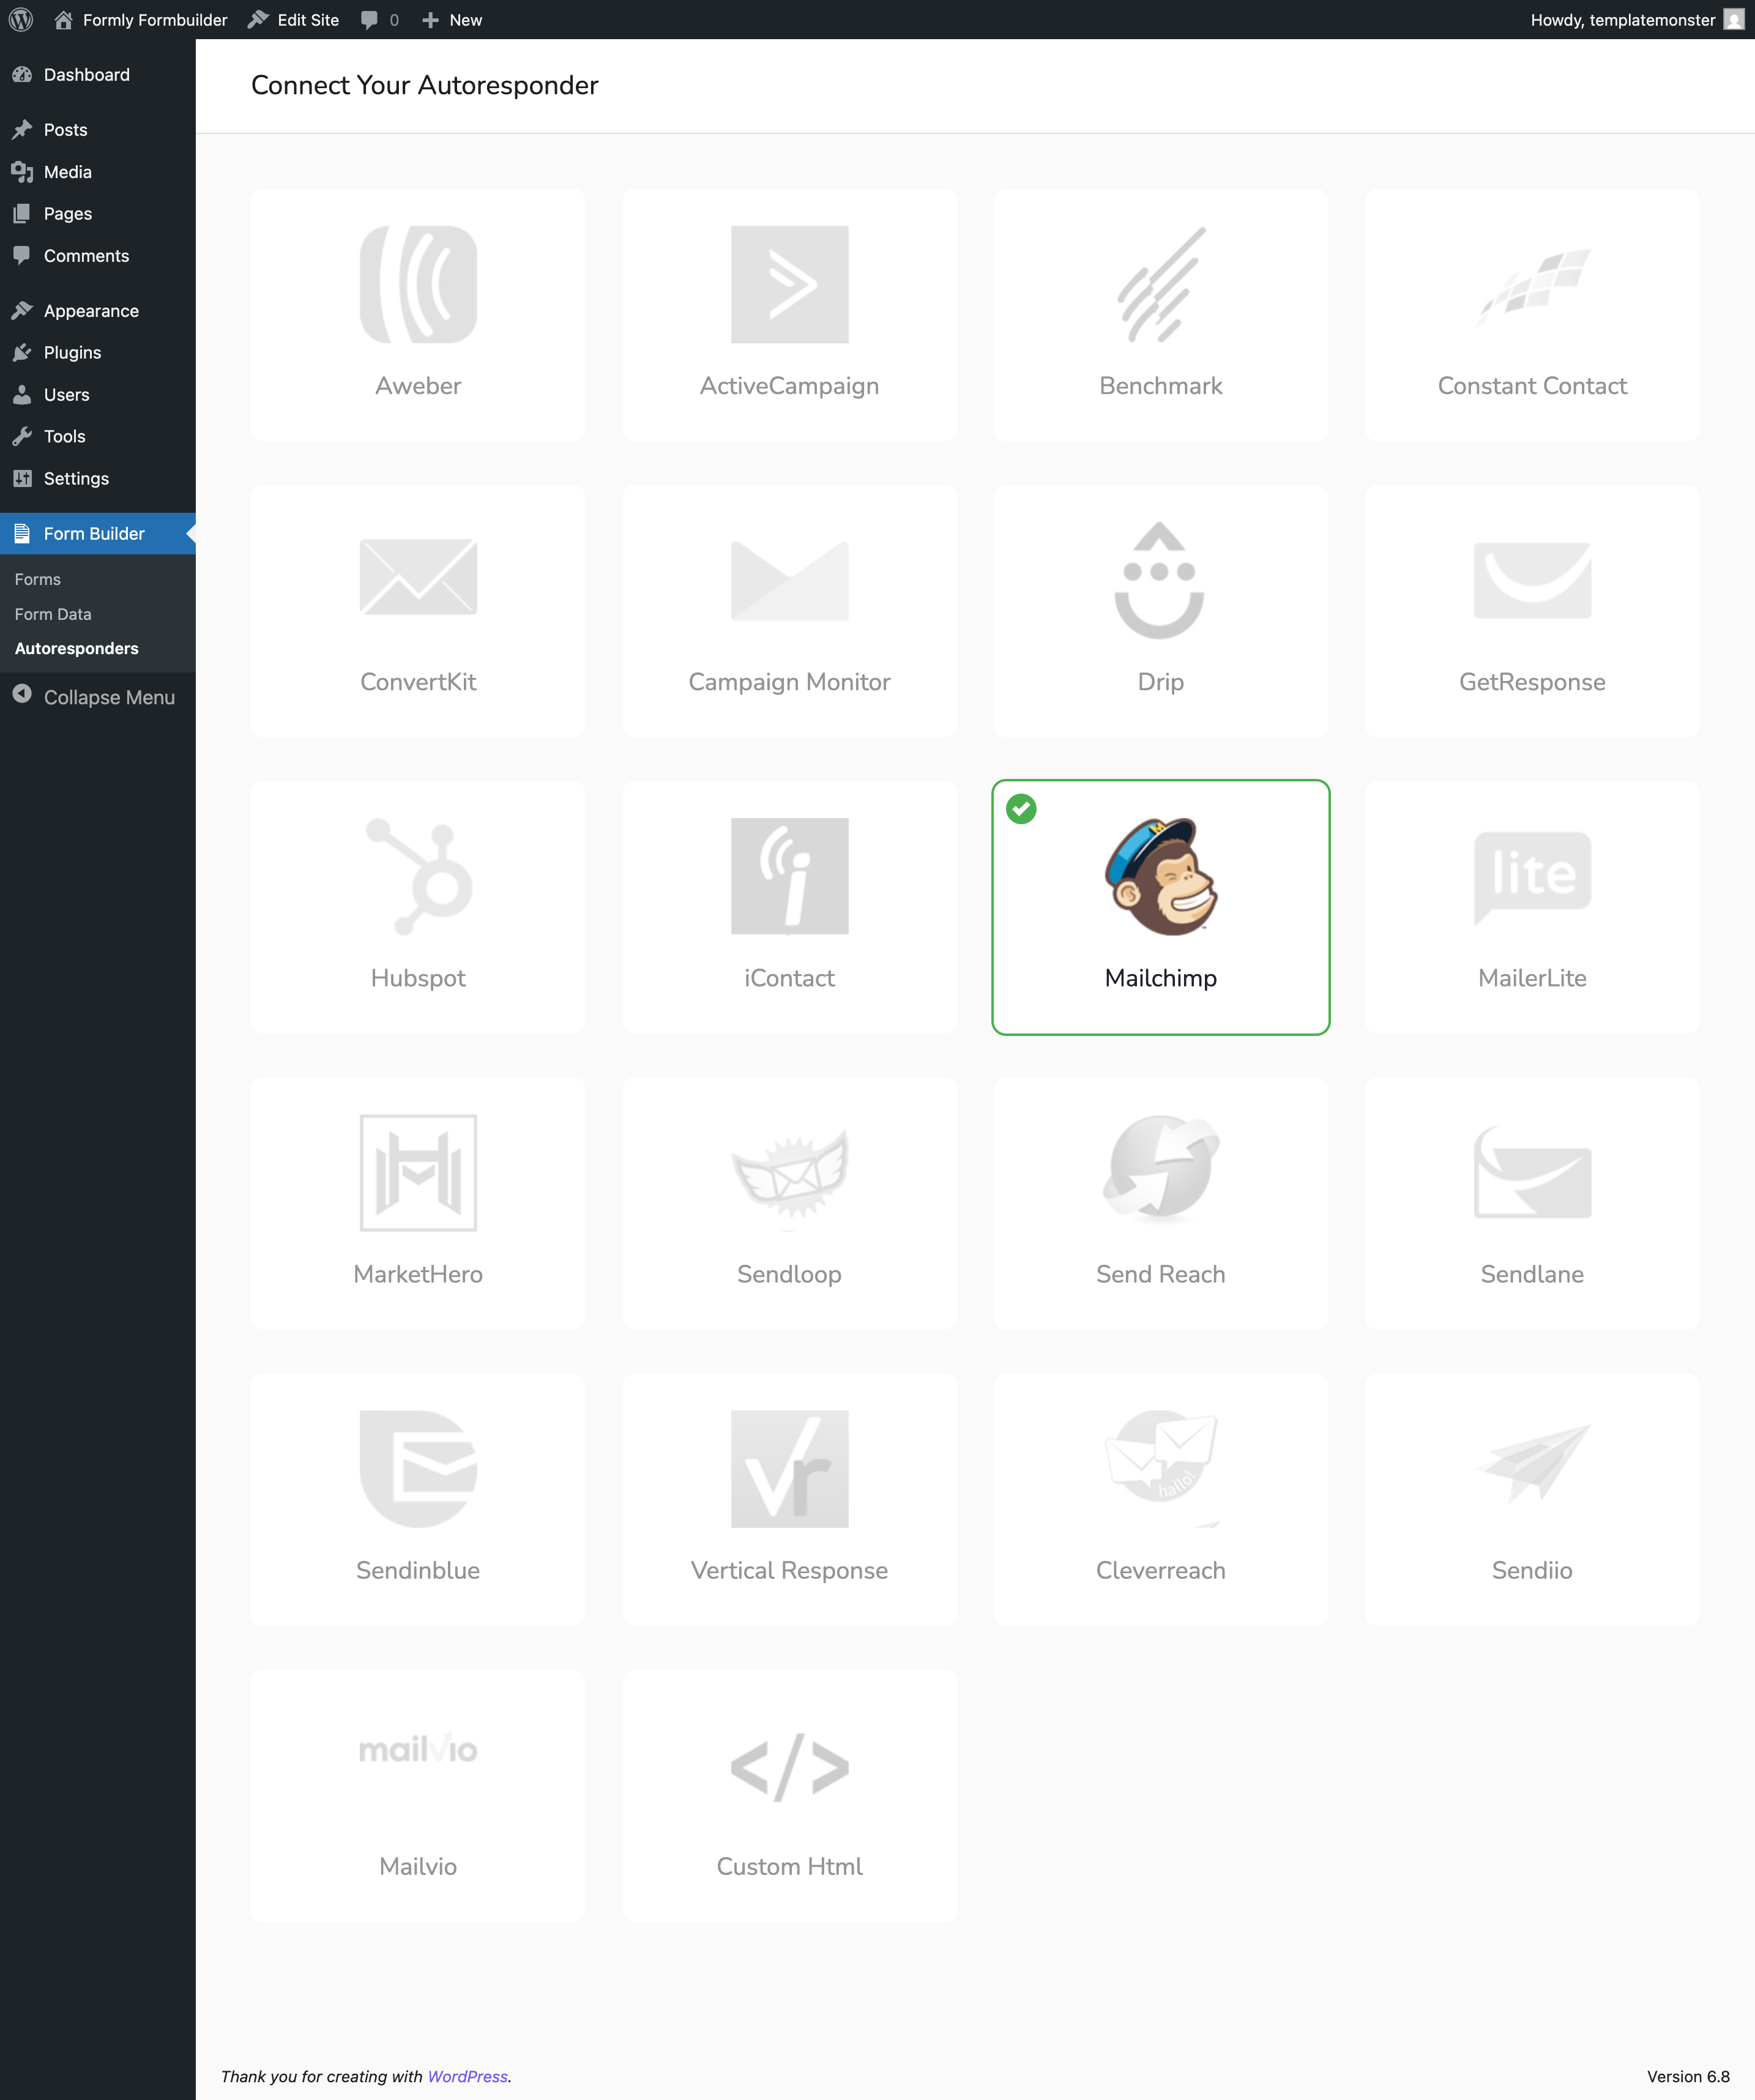This screenshot has width=1755, height=2100.
Task: Select the Aweber autoresponder icon
Action: [418, 284]
